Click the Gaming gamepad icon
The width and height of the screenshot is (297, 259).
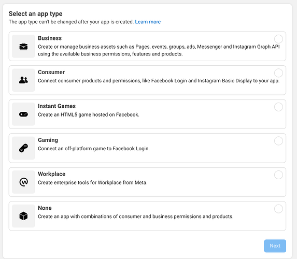click(23, 148)
